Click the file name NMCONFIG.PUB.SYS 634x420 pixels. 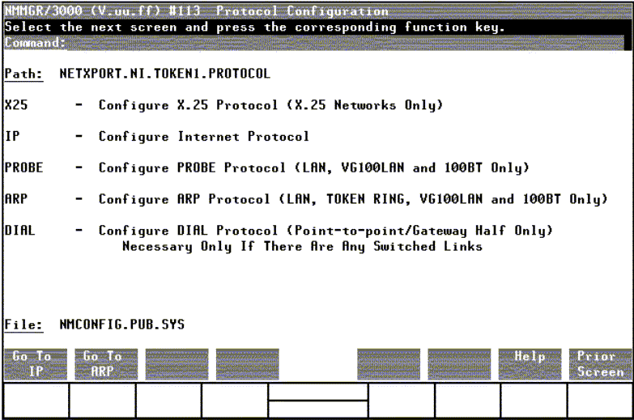click(121, 325)
